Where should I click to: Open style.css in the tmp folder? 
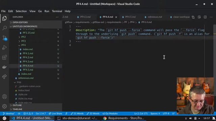coord(35,94)
